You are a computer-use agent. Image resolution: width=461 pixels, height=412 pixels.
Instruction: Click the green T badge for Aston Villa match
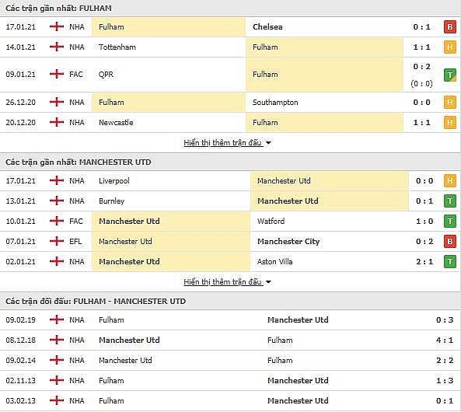tap(450, 261)
